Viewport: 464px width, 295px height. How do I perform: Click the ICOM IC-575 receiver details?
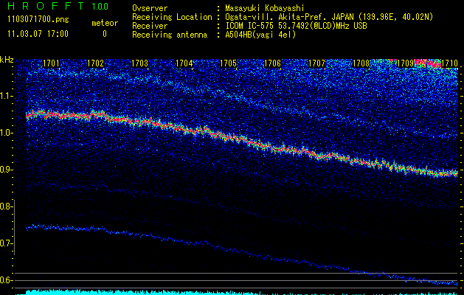pos(295,26)
